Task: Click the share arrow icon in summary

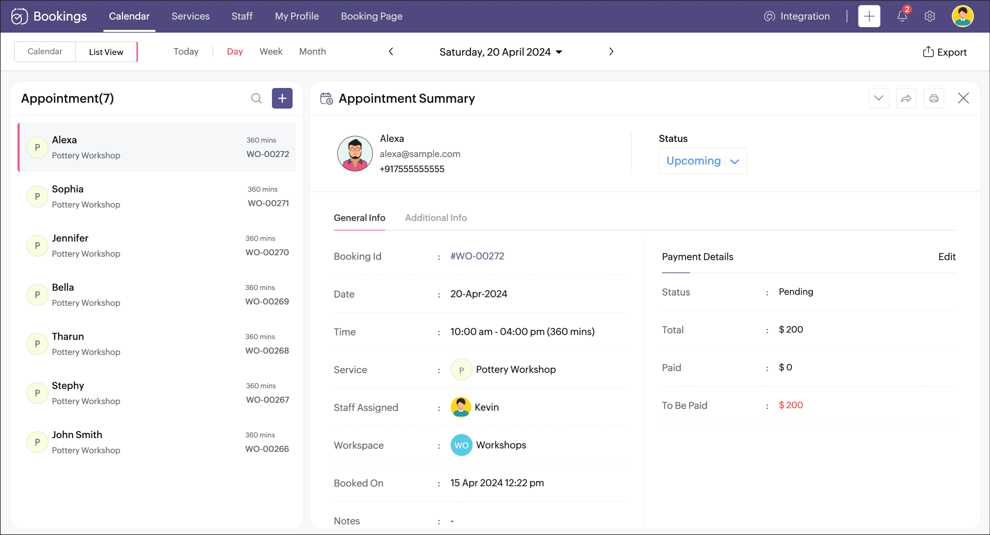Action: [x=906, y=98]
